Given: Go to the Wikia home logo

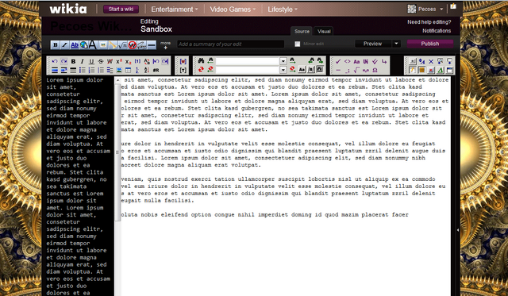Looking at the screenshot, I should pyautogui.click(x=68, y=9).
